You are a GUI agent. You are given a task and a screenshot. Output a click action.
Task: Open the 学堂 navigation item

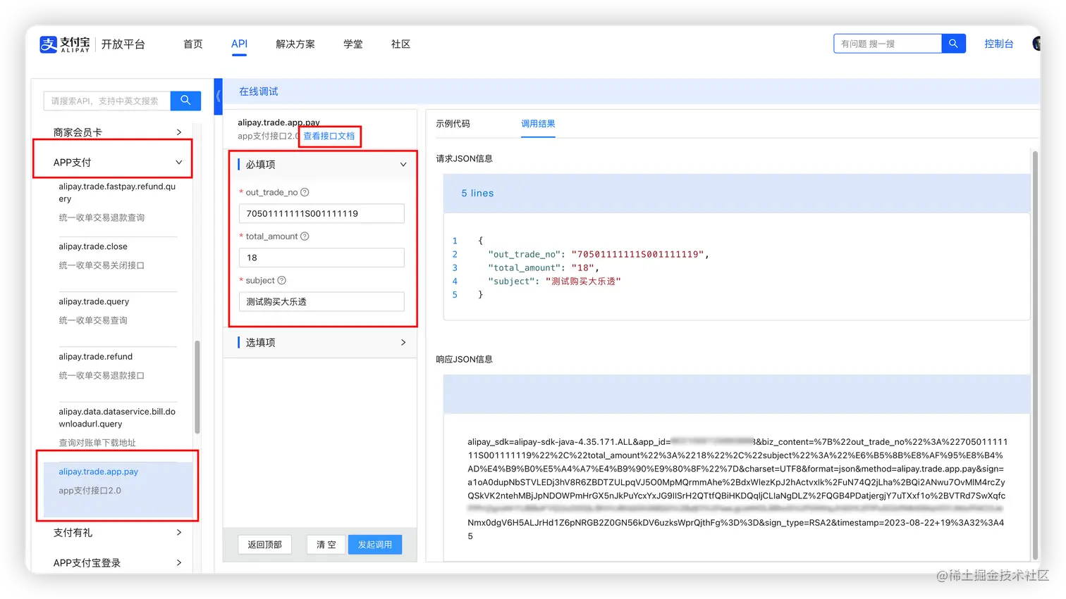point(353,44)
